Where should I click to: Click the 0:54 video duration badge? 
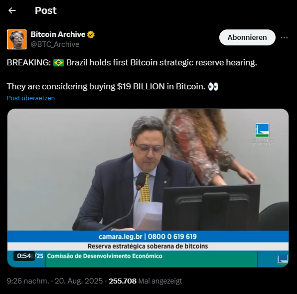[24, 256]
